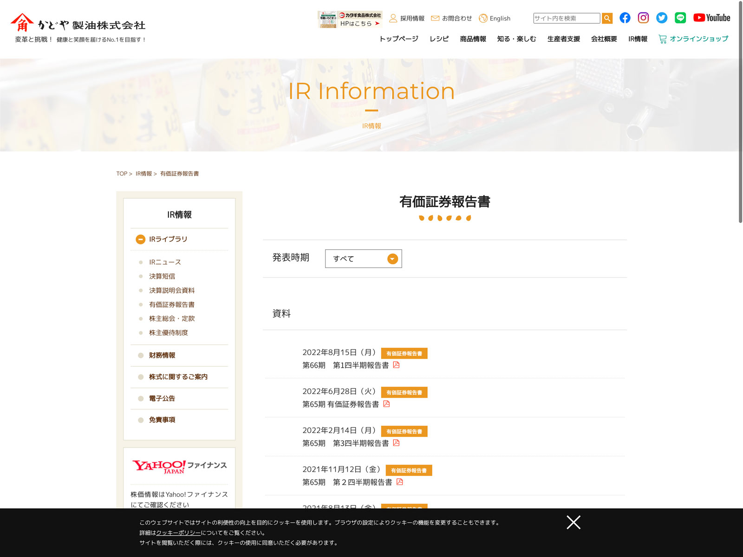This screenshot has width=743, height=557.
Task: Select 決算短信 in the sidebar list
Action: pyautogui.click(x=162, y=276)
